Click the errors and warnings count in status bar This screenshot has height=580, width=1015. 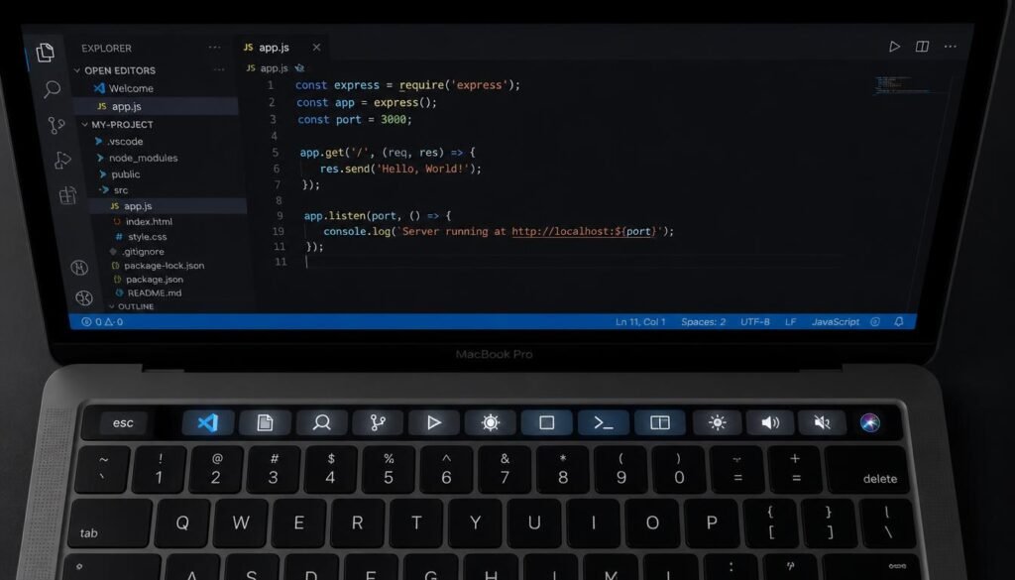[102, 321]
